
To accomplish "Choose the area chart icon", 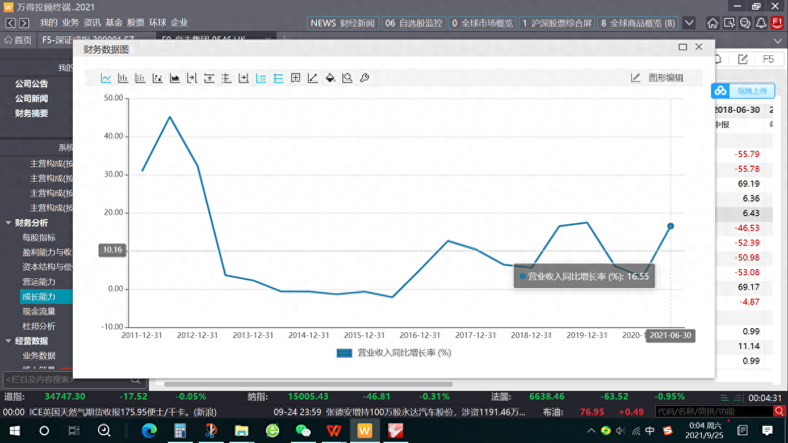I will click(x=175, y=78).
